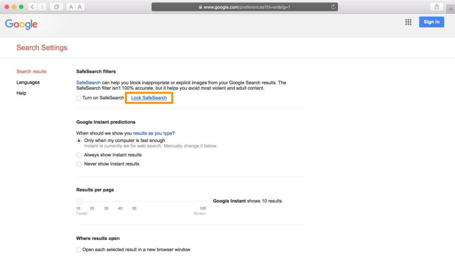Click the smaller text size button
This screenshot has width=455, height=256.
71,7
